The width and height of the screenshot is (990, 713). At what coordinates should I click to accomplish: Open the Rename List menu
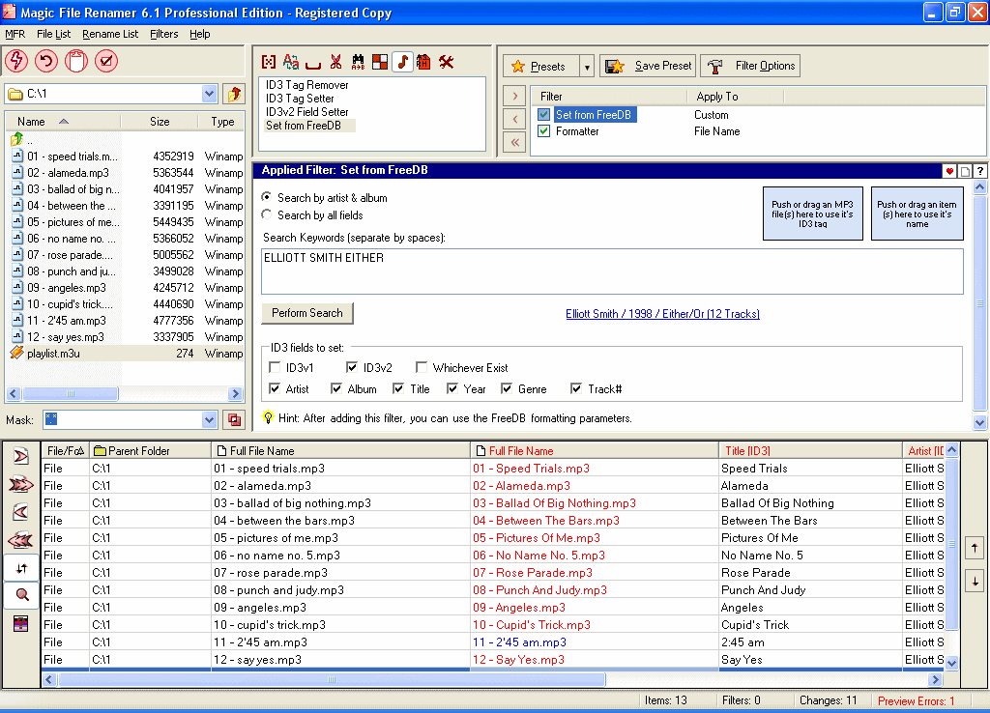coord(109,34)
